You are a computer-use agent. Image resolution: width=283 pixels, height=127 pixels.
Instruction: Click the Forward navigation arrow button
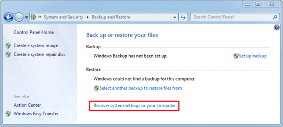19,17
